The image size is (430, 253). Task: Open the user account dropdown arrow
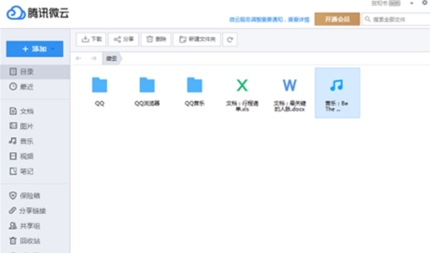[x=411, y=3]
